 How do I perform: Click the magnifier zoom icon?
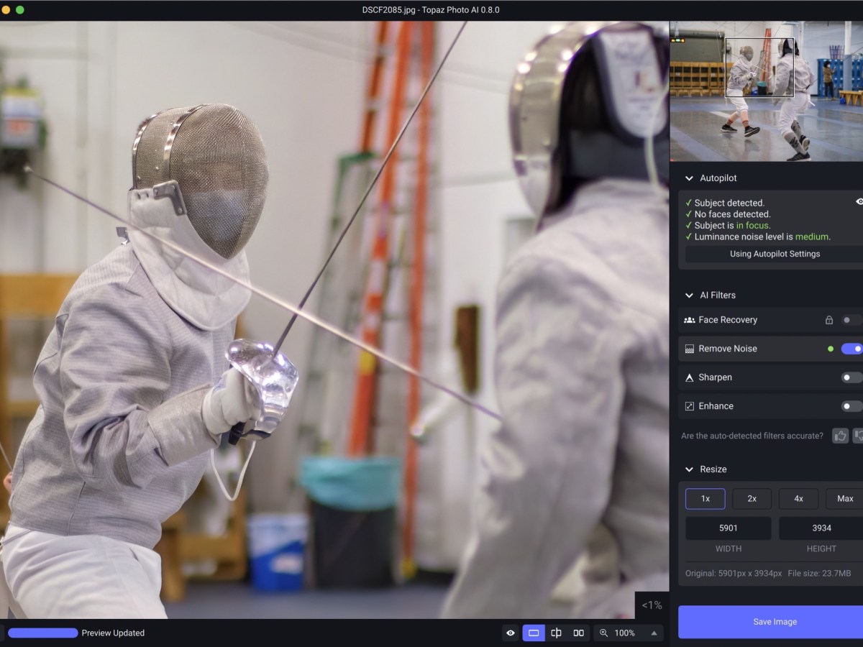[603, 633]
